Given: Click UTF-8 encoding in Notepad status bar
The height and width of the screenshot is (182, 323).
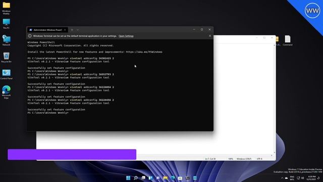Looking at the screenshot, I should [259, 159].
